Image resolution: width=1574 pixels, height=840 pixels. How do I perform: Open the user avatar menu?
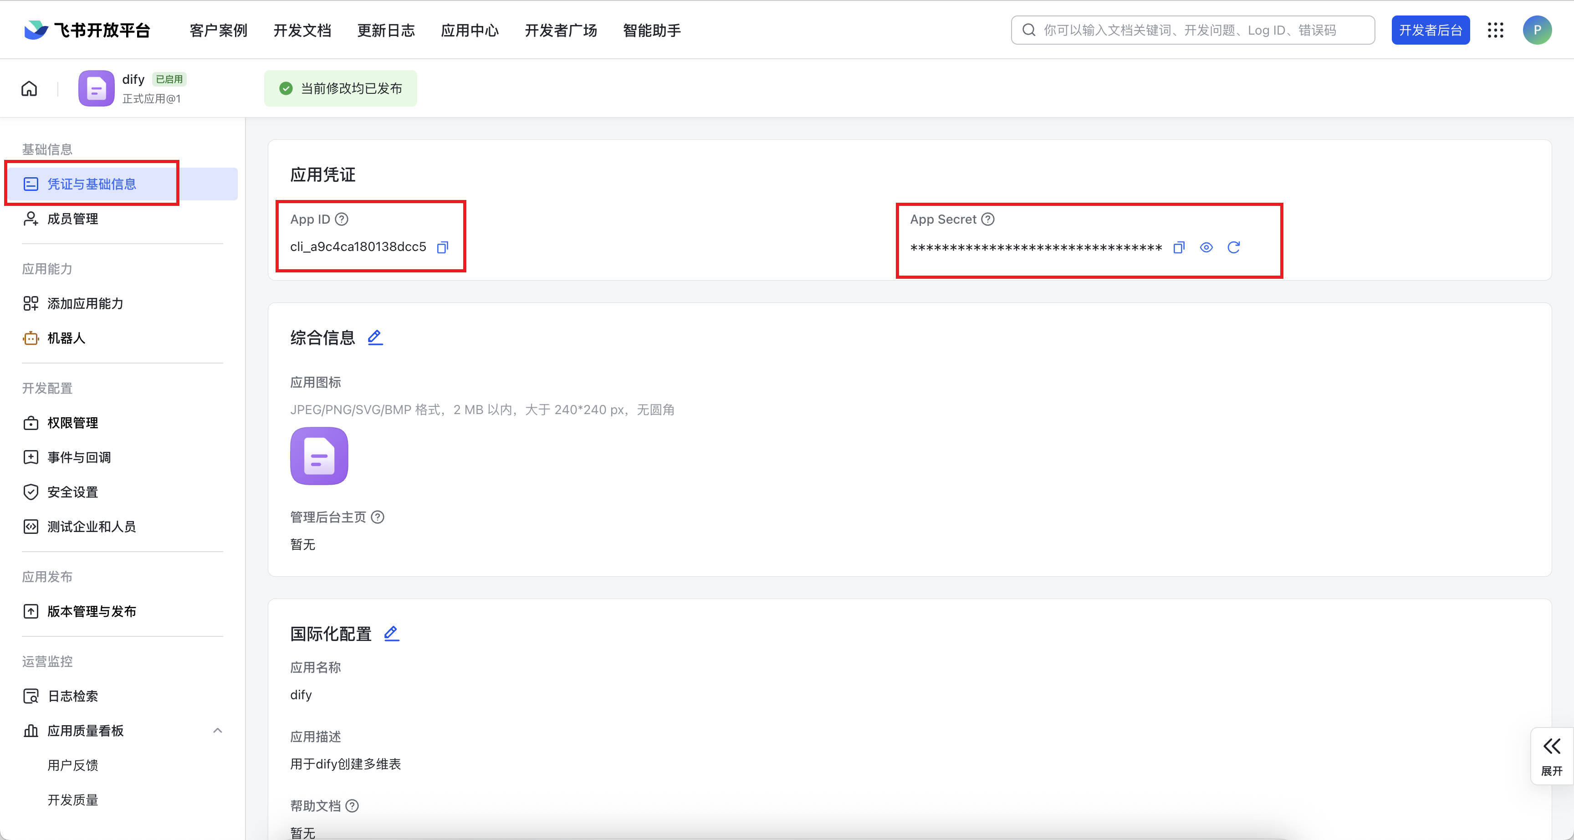tap(1537, 30)
